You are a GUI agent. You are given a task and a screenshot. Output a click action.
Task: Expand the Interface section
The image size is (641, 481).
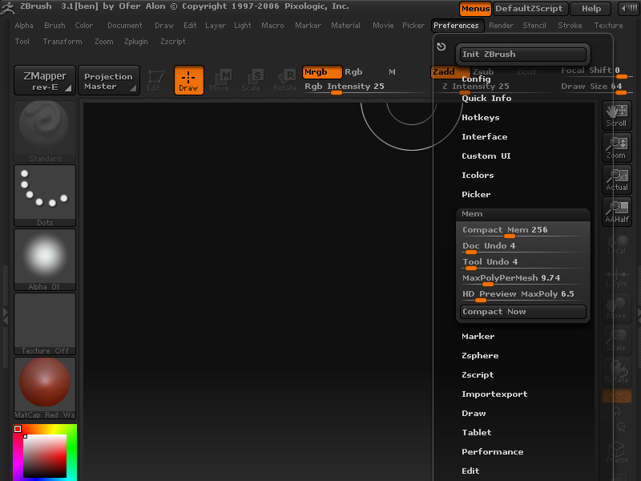pos(485,136)
